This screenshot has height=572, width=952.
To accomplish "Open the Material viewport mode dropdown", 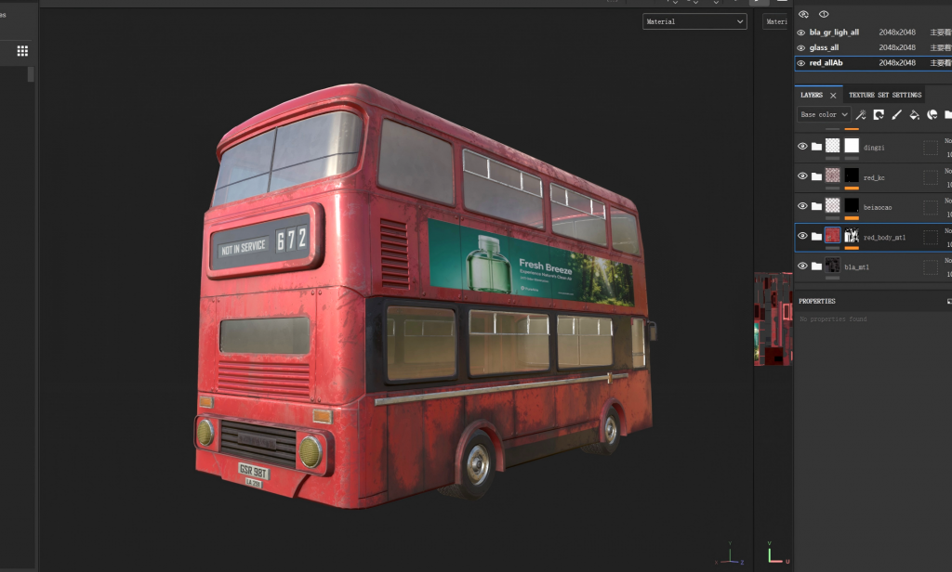I will [x=694, y=21].
